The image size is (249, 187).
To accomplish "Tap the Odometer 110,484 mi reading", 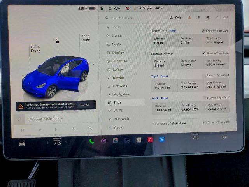I will click(x=169, y=123).
